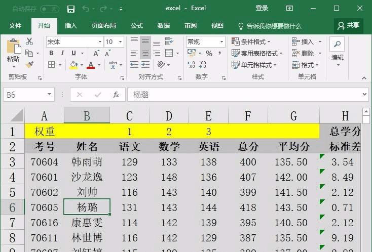Image resolution: width=372 pixels, height=252 pixels.
Task: Click the 共享 share button
Action: point(349,25)
